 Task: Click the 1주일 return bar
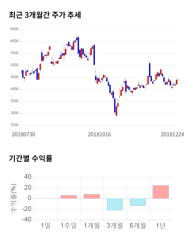coord(69,197)
